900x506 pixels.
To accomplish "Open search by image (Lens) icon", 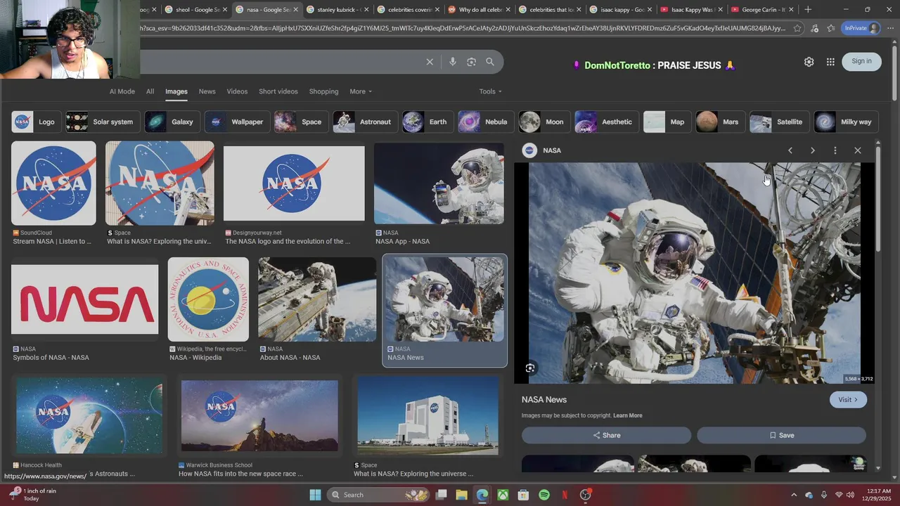I will point(471,62).
